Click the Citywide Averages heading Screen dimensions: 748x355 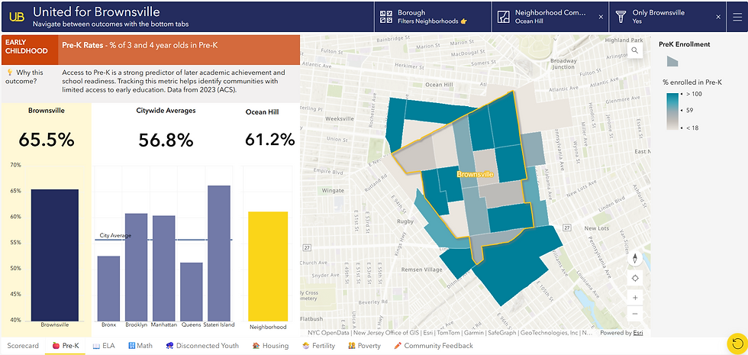pyautogui.click(x=166, y=111)
